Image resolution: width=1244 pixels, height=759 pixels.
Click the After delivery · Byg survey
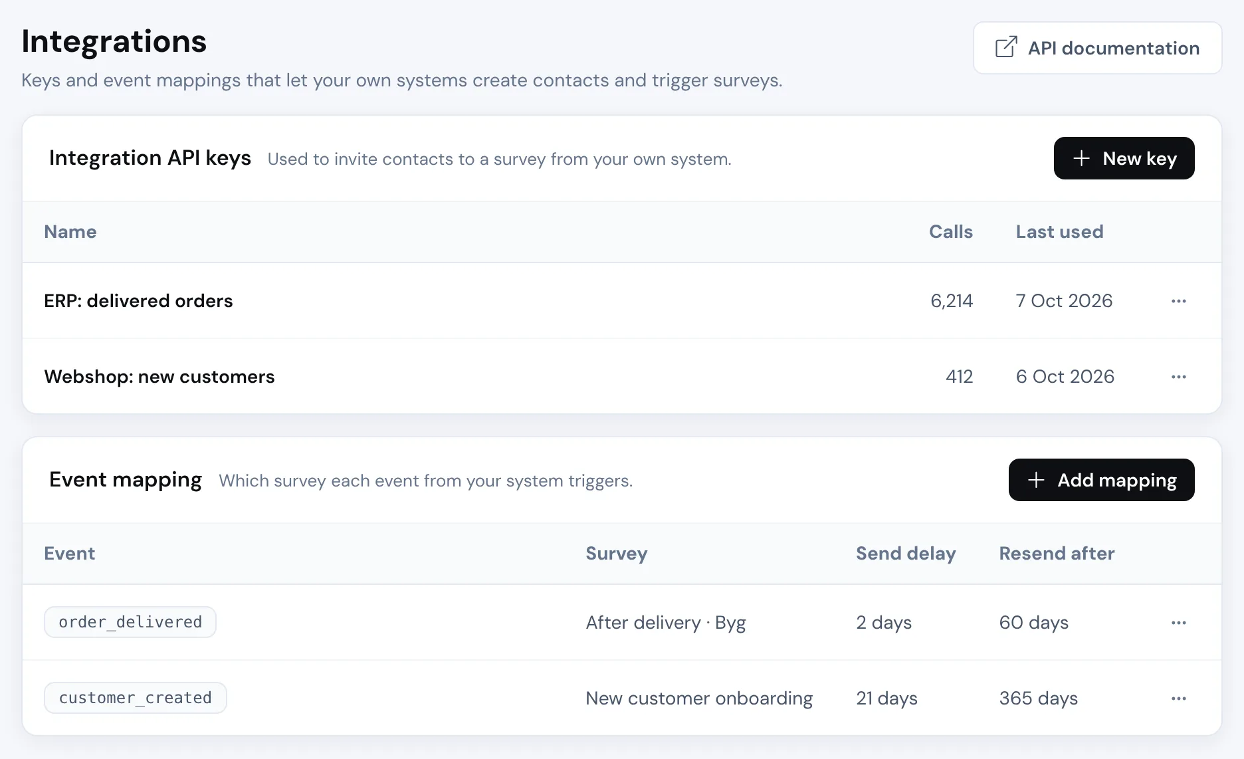(x=666, y=623)
